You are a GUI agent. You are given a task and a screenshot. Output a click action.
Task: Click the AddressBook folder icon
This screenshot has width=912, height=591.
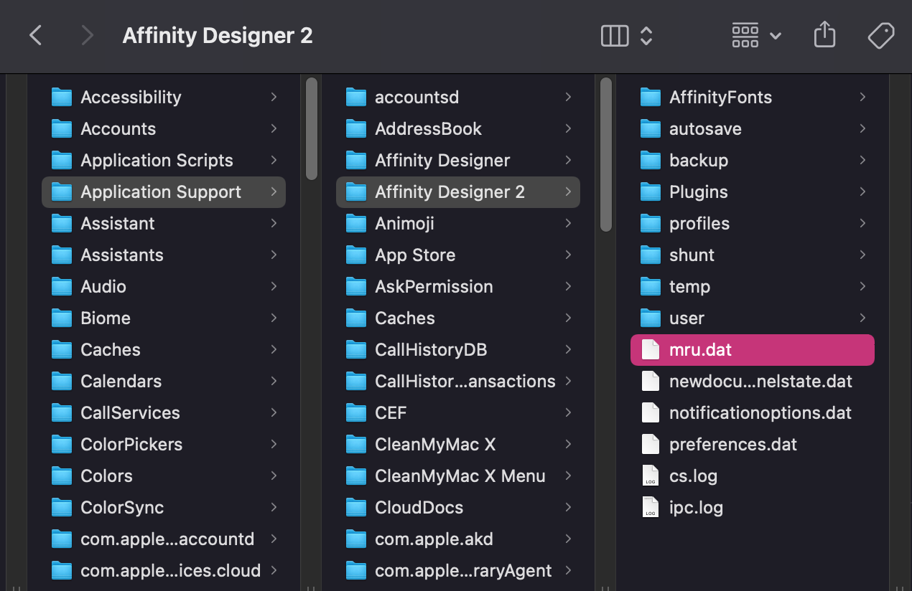[x=357, y=128]
